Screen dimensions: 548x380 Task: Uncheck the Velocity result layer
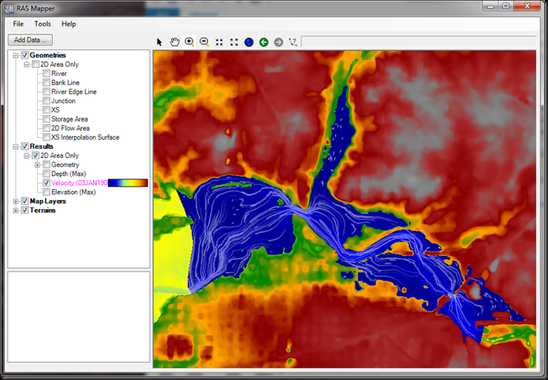[46, 183]
